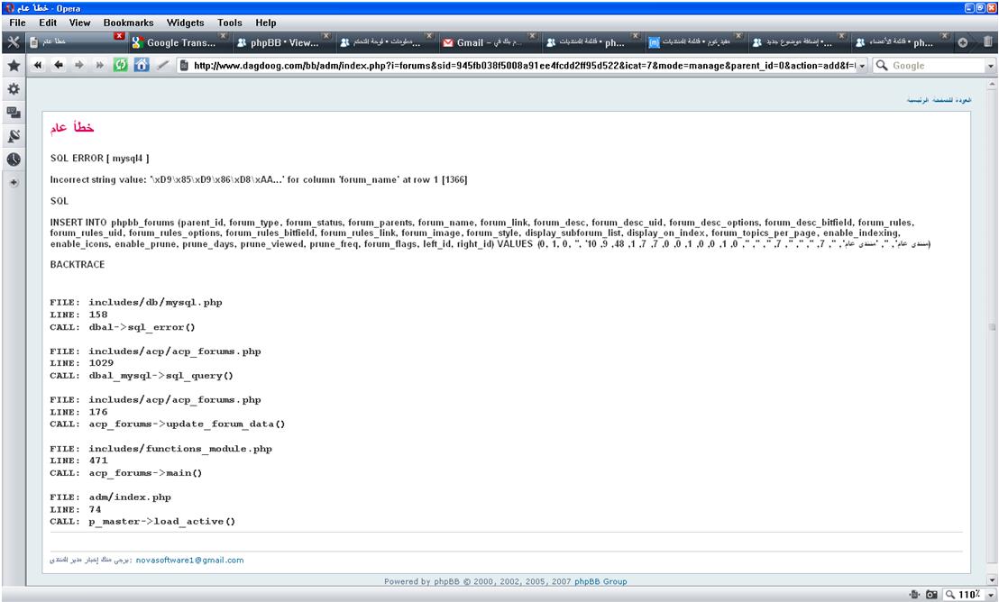The height and width of the screenshot is (602, 999).
Task: Open the phpBB Group footer link
Action: [602, 581]
